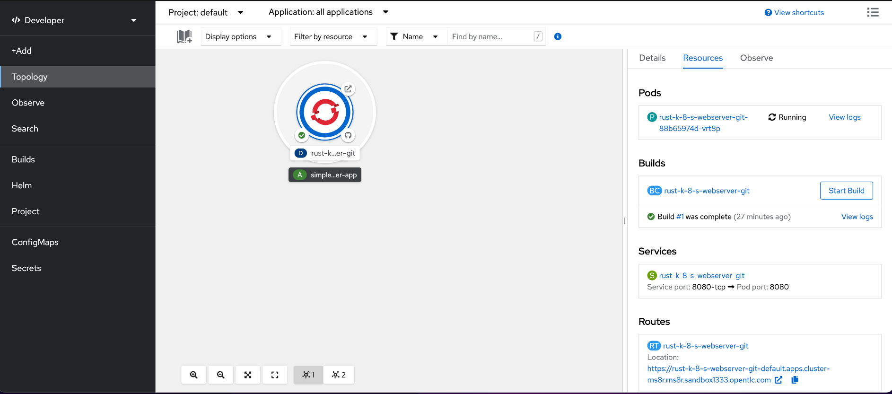Open the Project: default selector
892x394 pixels.
(206, 12)
